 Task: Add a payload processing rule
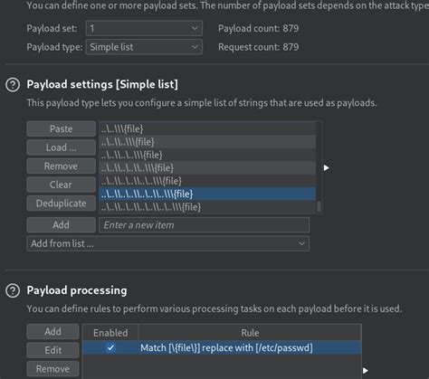coord(52,332)
